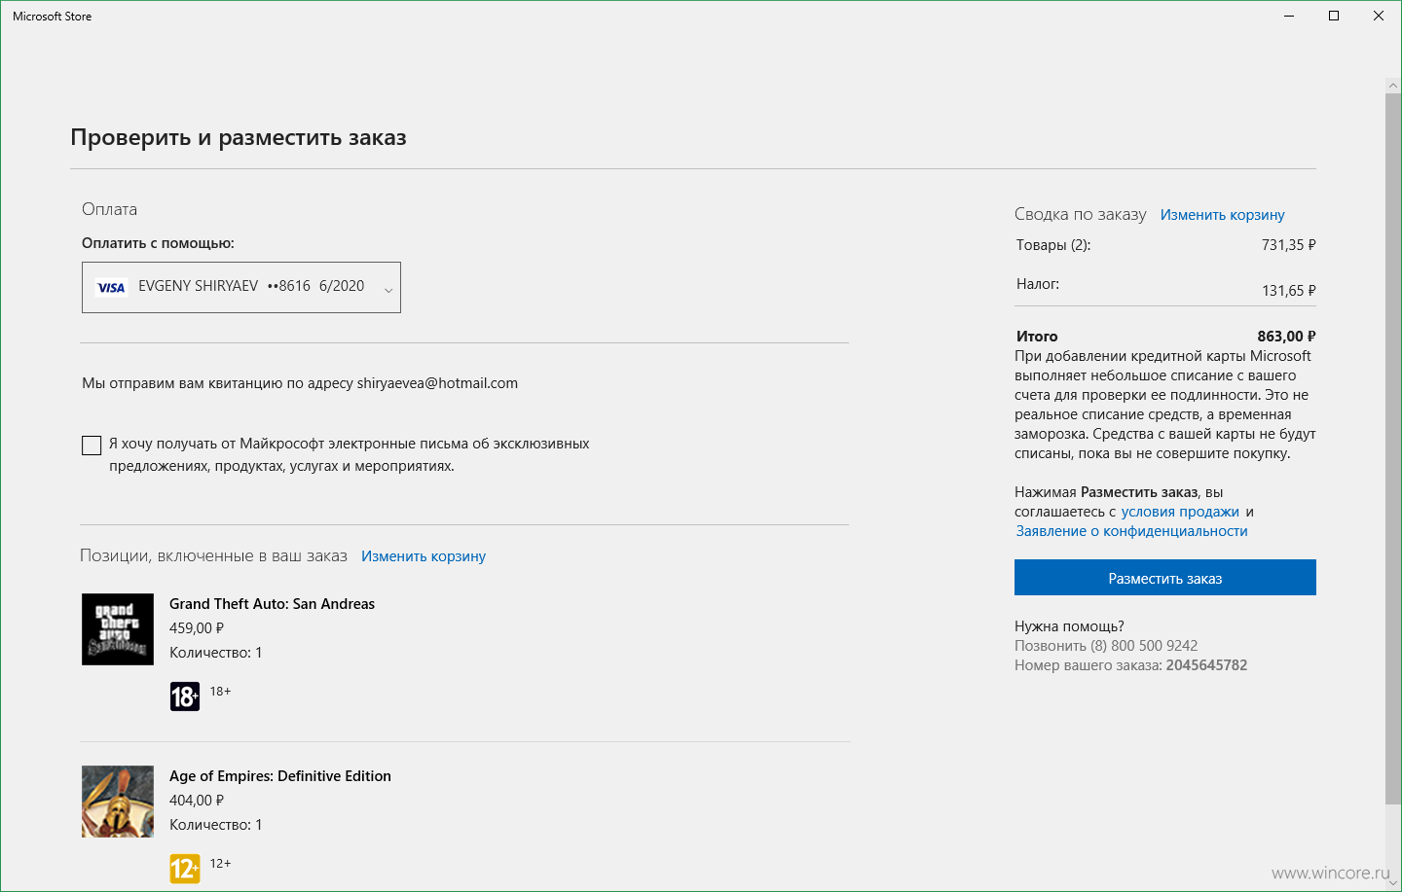The height and width of the screenshot is (892, 1402).
Task: Click Grand Theft Auto: San Andreas title
Action: pos(272,604)
